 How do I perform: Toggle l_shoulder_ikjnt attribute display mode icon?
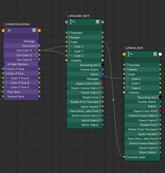(98, 22)
